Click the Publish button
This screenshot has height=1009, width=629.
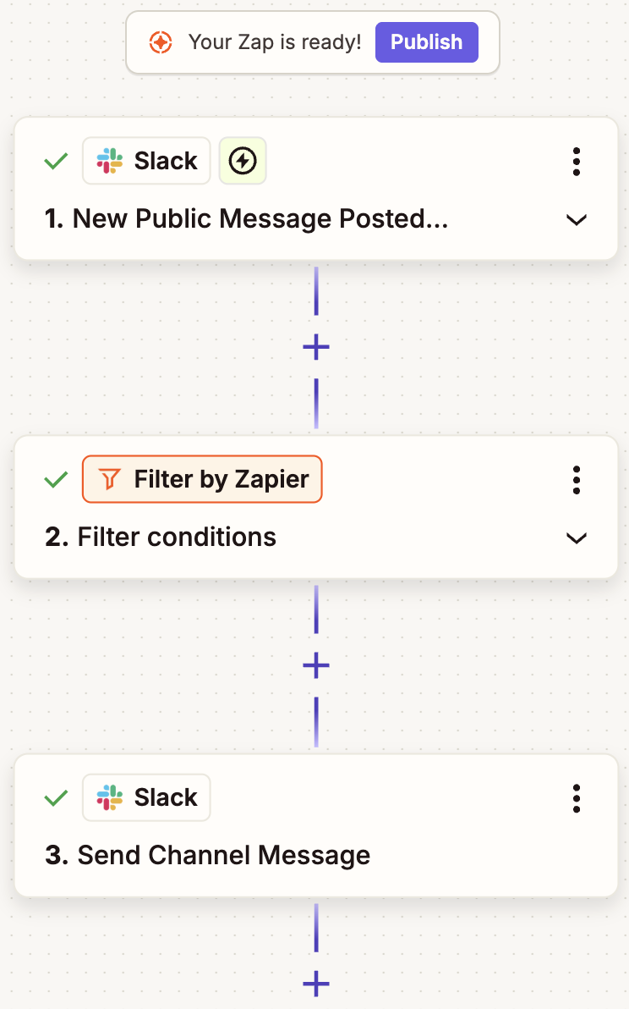(x=426, y=41)
